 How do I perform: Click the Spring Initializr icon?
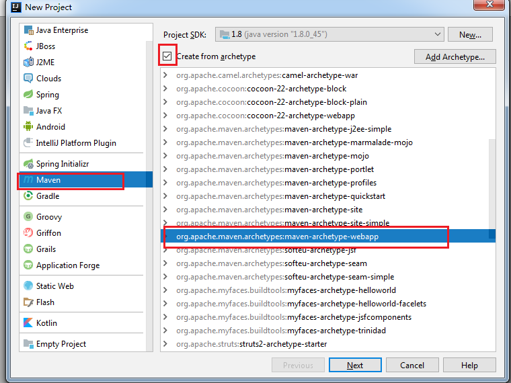pyautogui.click(x=28, y=164)
